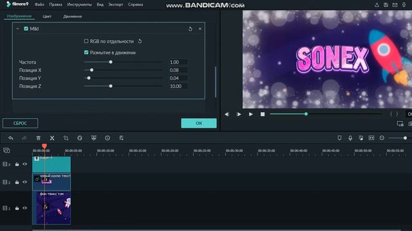This screenshot has width=412, height=231.
Task: Adjust the Позиция Y slider handle
Action: point(89,78)
